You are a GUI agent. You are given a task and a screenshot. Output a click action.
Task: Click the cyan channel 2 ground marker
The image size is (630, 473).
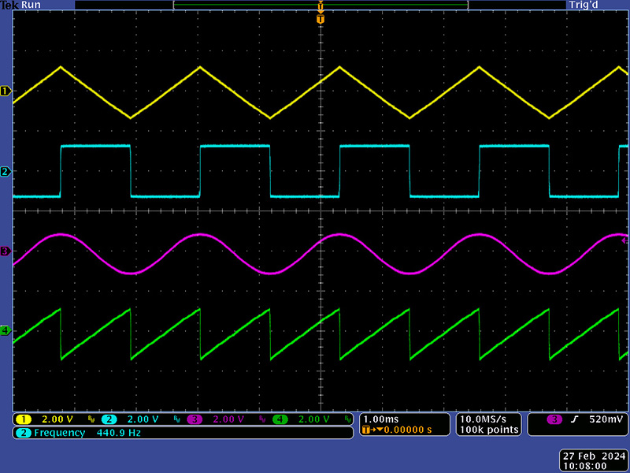(6, 172)
